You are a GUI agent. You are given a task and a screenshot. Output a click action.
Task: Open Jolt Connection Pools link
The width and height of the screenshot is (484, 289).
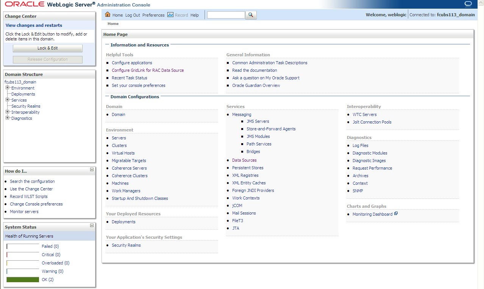click(x=372, y=122)
